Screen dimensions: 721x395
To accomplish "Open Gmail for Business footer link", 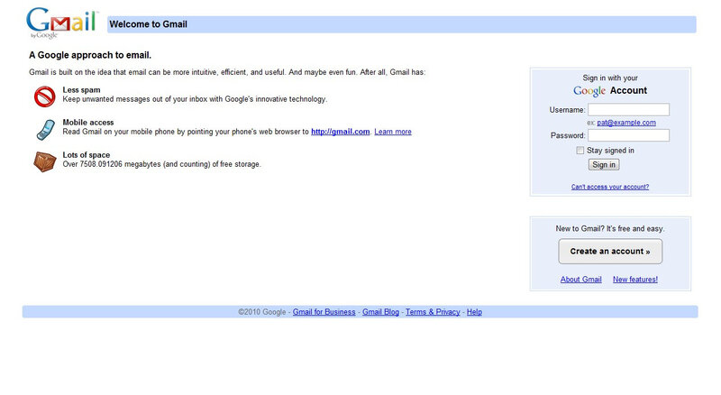I will click(x=324, y=312).
